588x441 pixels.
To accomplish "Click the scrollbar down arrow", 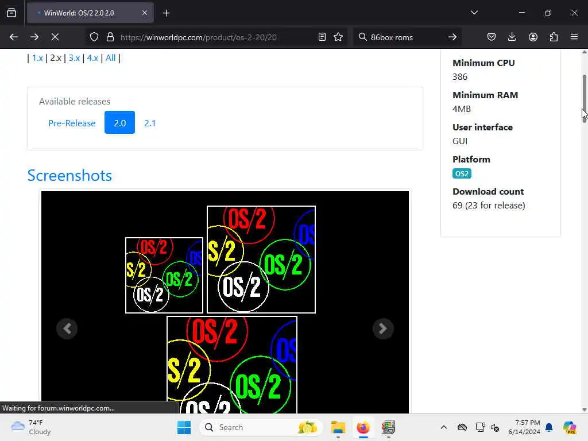I will coord(584,410).
